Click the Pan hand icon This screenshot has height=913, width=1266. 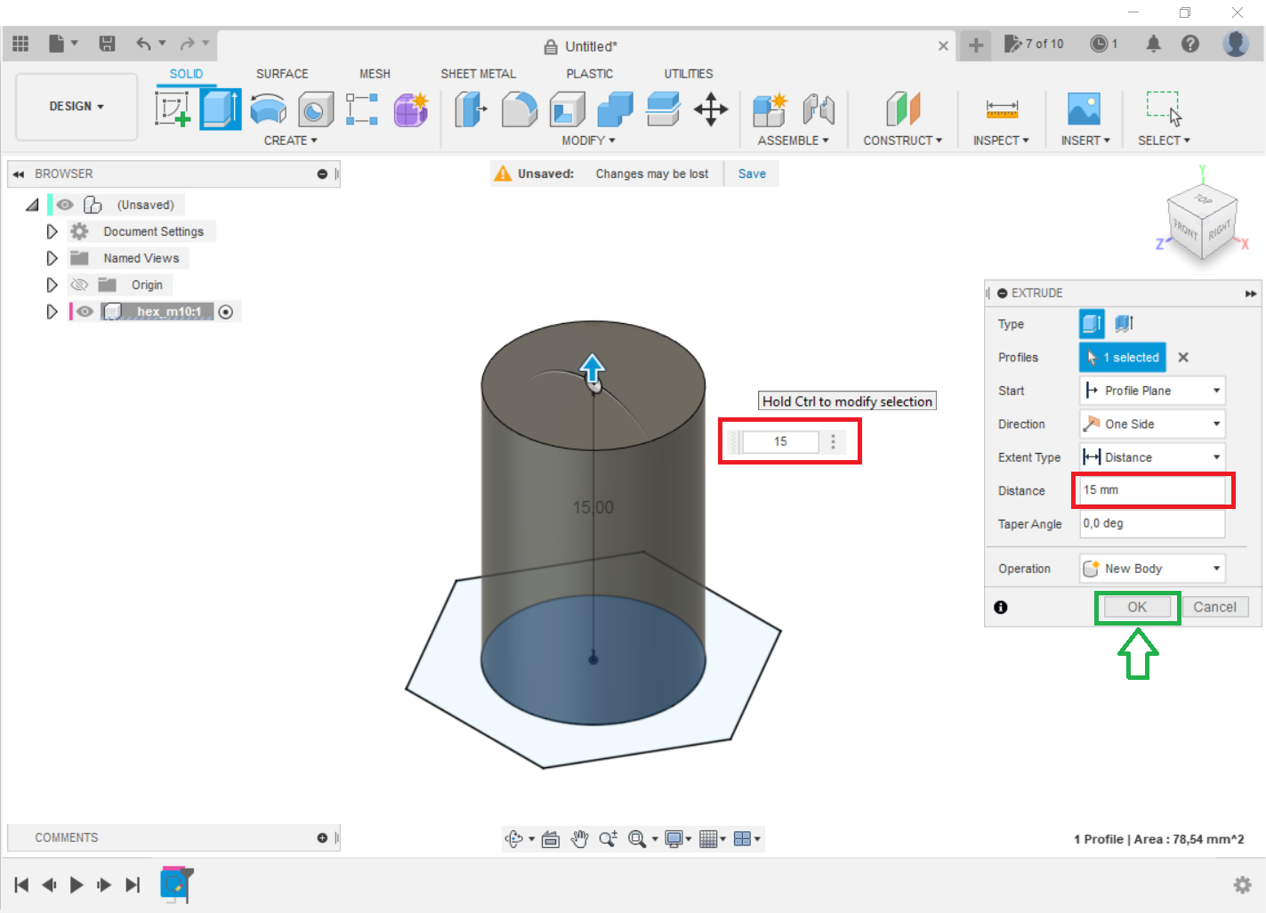pyautogui.click(x=580, y=838)
